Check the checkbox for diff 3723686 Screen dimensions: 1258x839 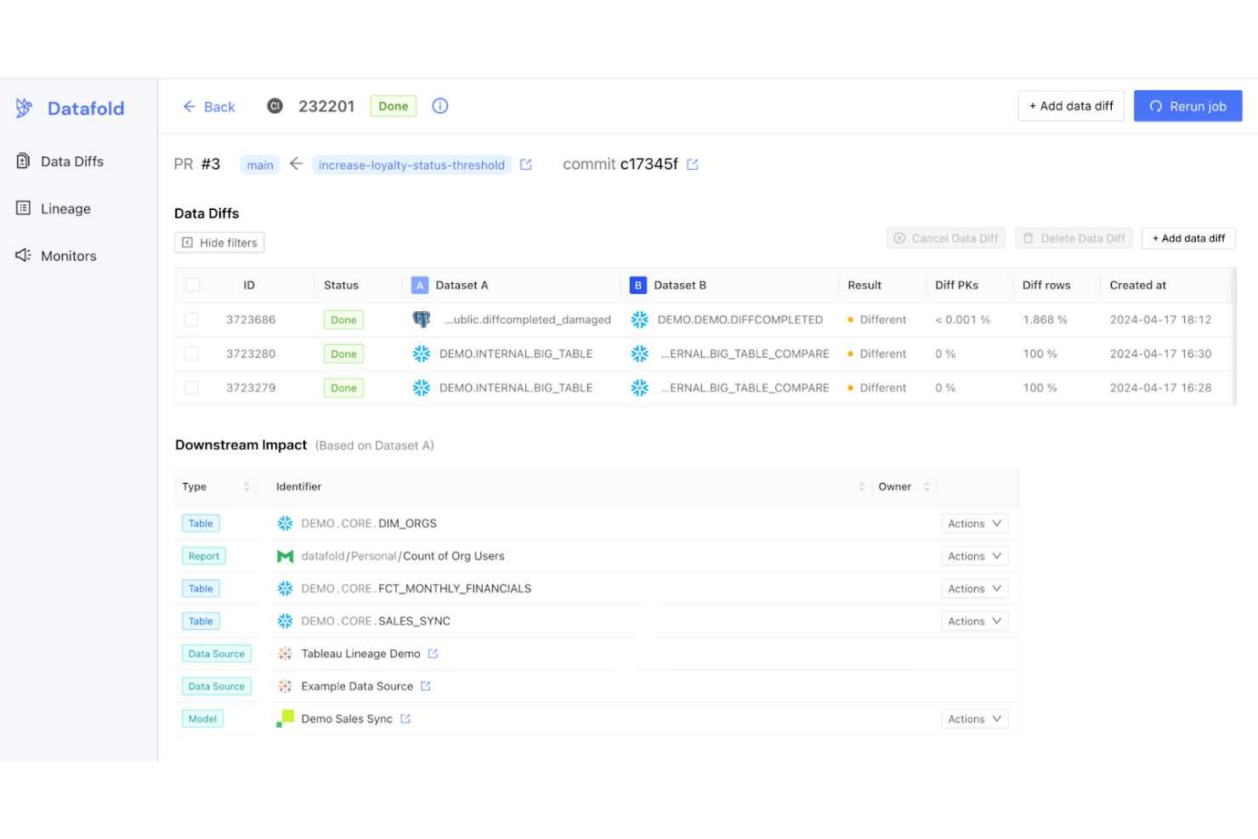point(192,320)
